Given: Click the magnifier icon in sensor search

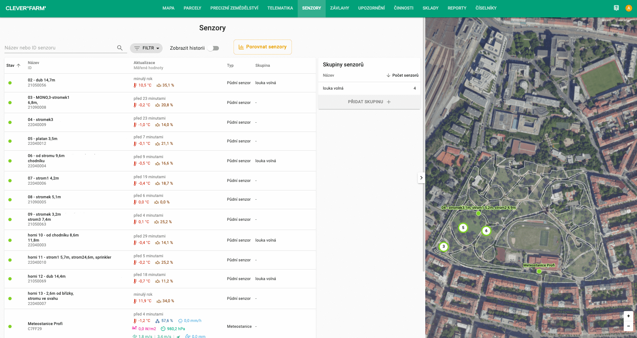Looking at the screenshot, I should (120, 48).
